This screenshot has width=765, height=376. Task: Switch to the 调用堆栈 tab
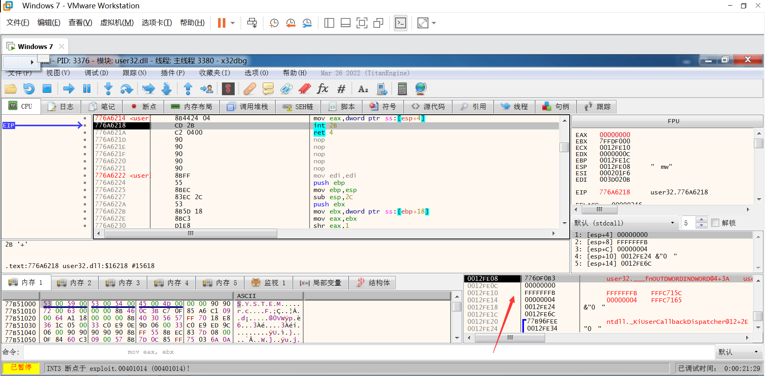tap(248, 107)
